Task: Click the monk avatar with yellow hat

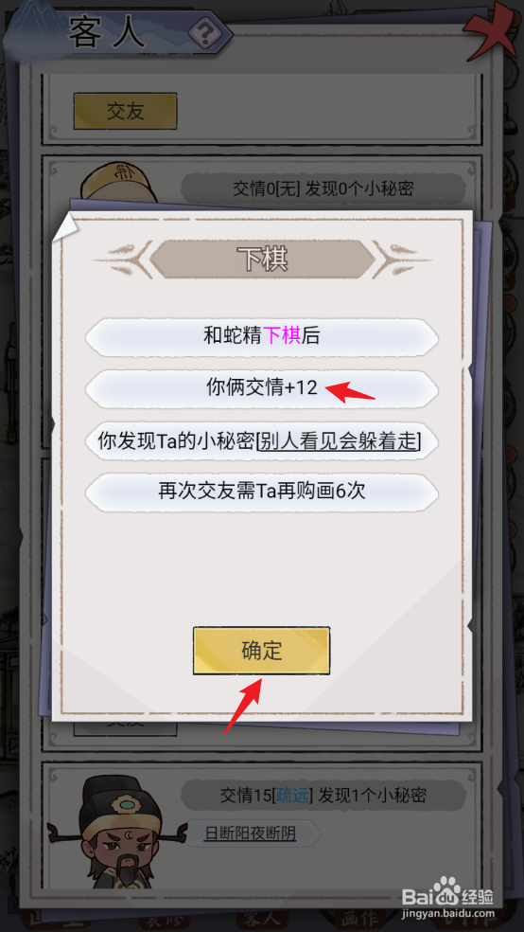Action: click(x=118, y=183)
